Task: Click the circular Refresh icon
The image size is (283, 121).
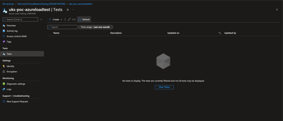Action: click(80, 20)
